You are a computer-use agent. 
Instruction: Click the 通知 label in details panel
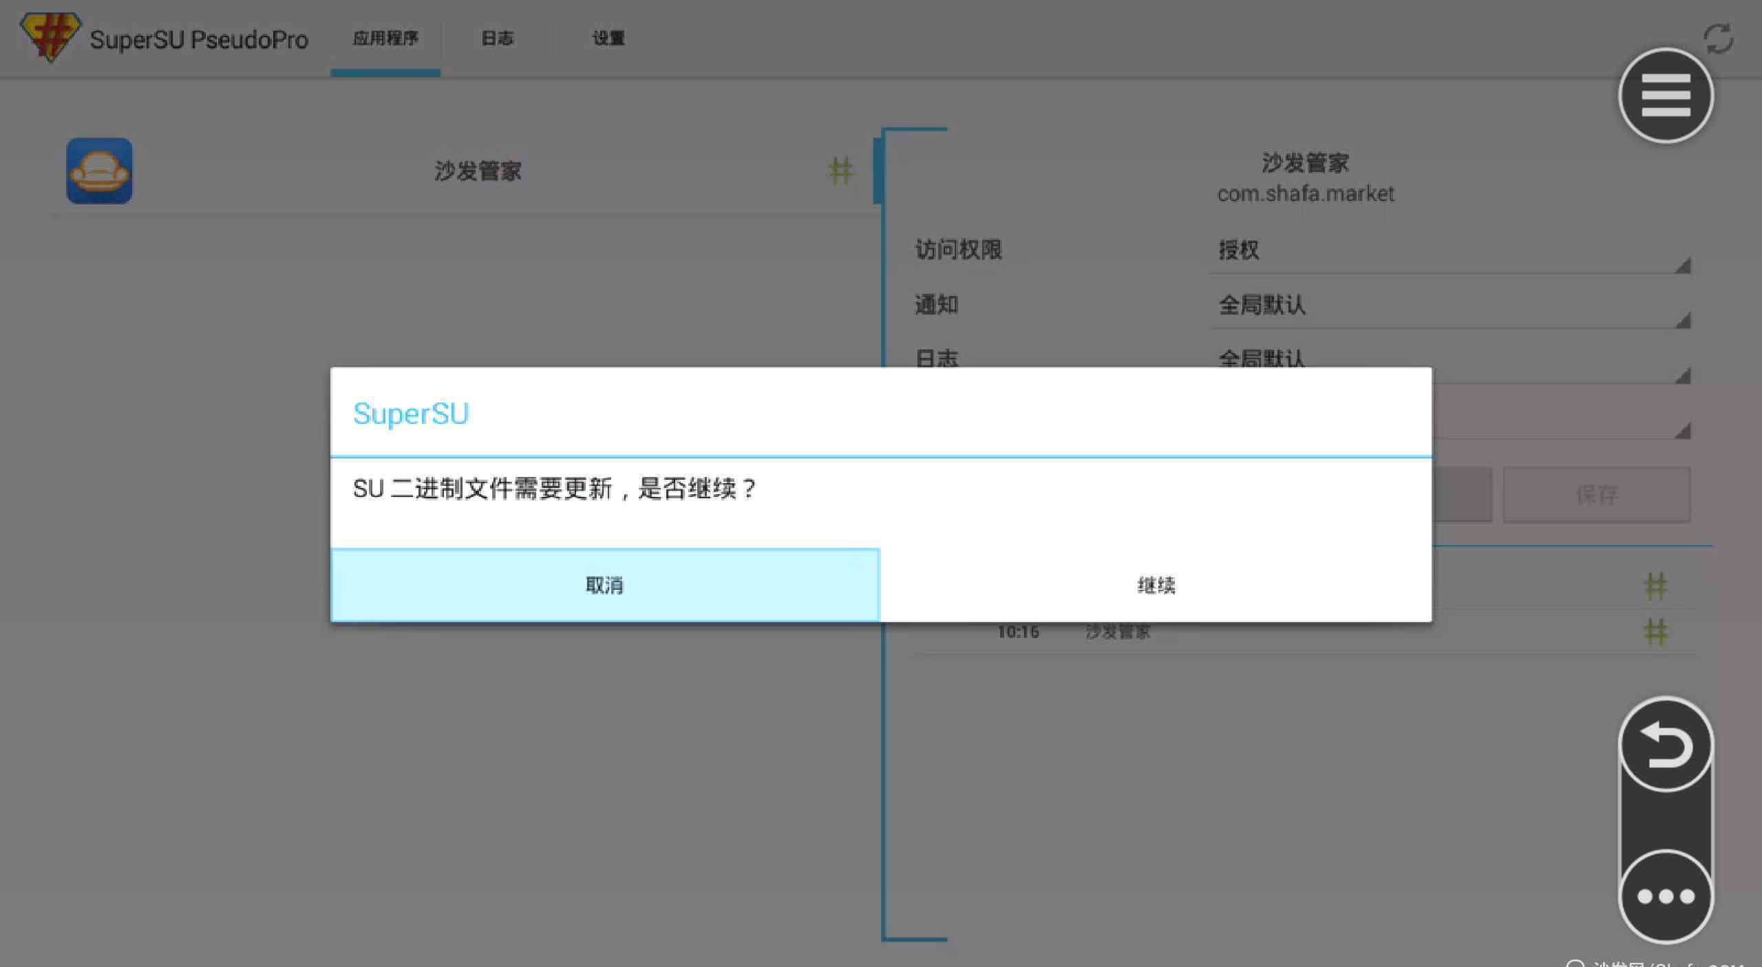pos(937,305)
